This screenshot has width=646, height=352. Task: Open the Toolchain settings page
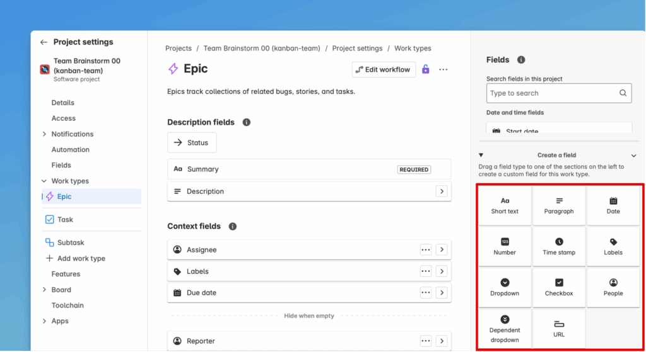point(68,305)
